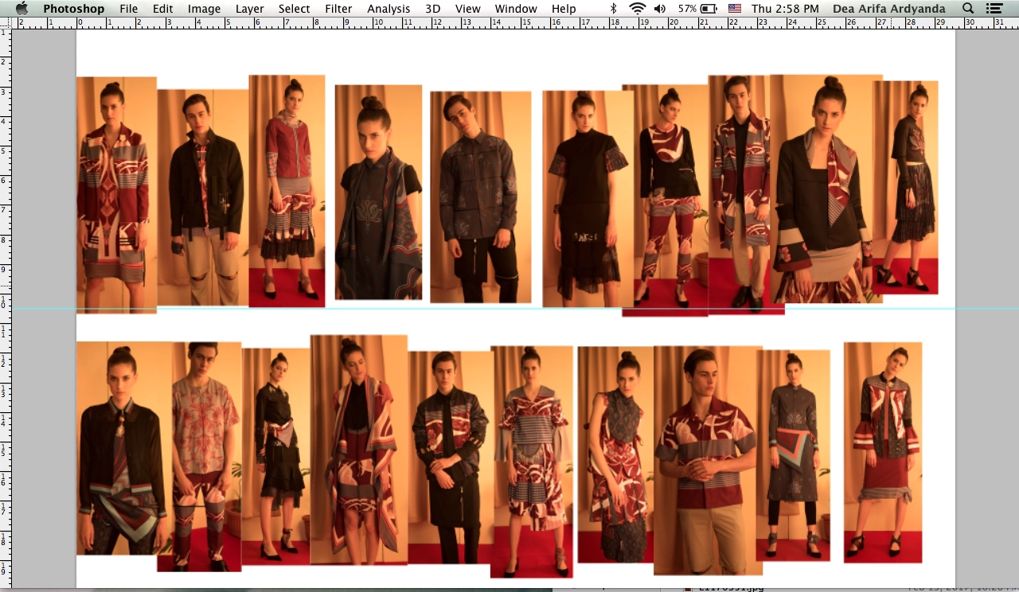Open the Photoshop application menu
Image resolution: width=1019 pixels, height=592 pixels.
[x=73, y=9]
